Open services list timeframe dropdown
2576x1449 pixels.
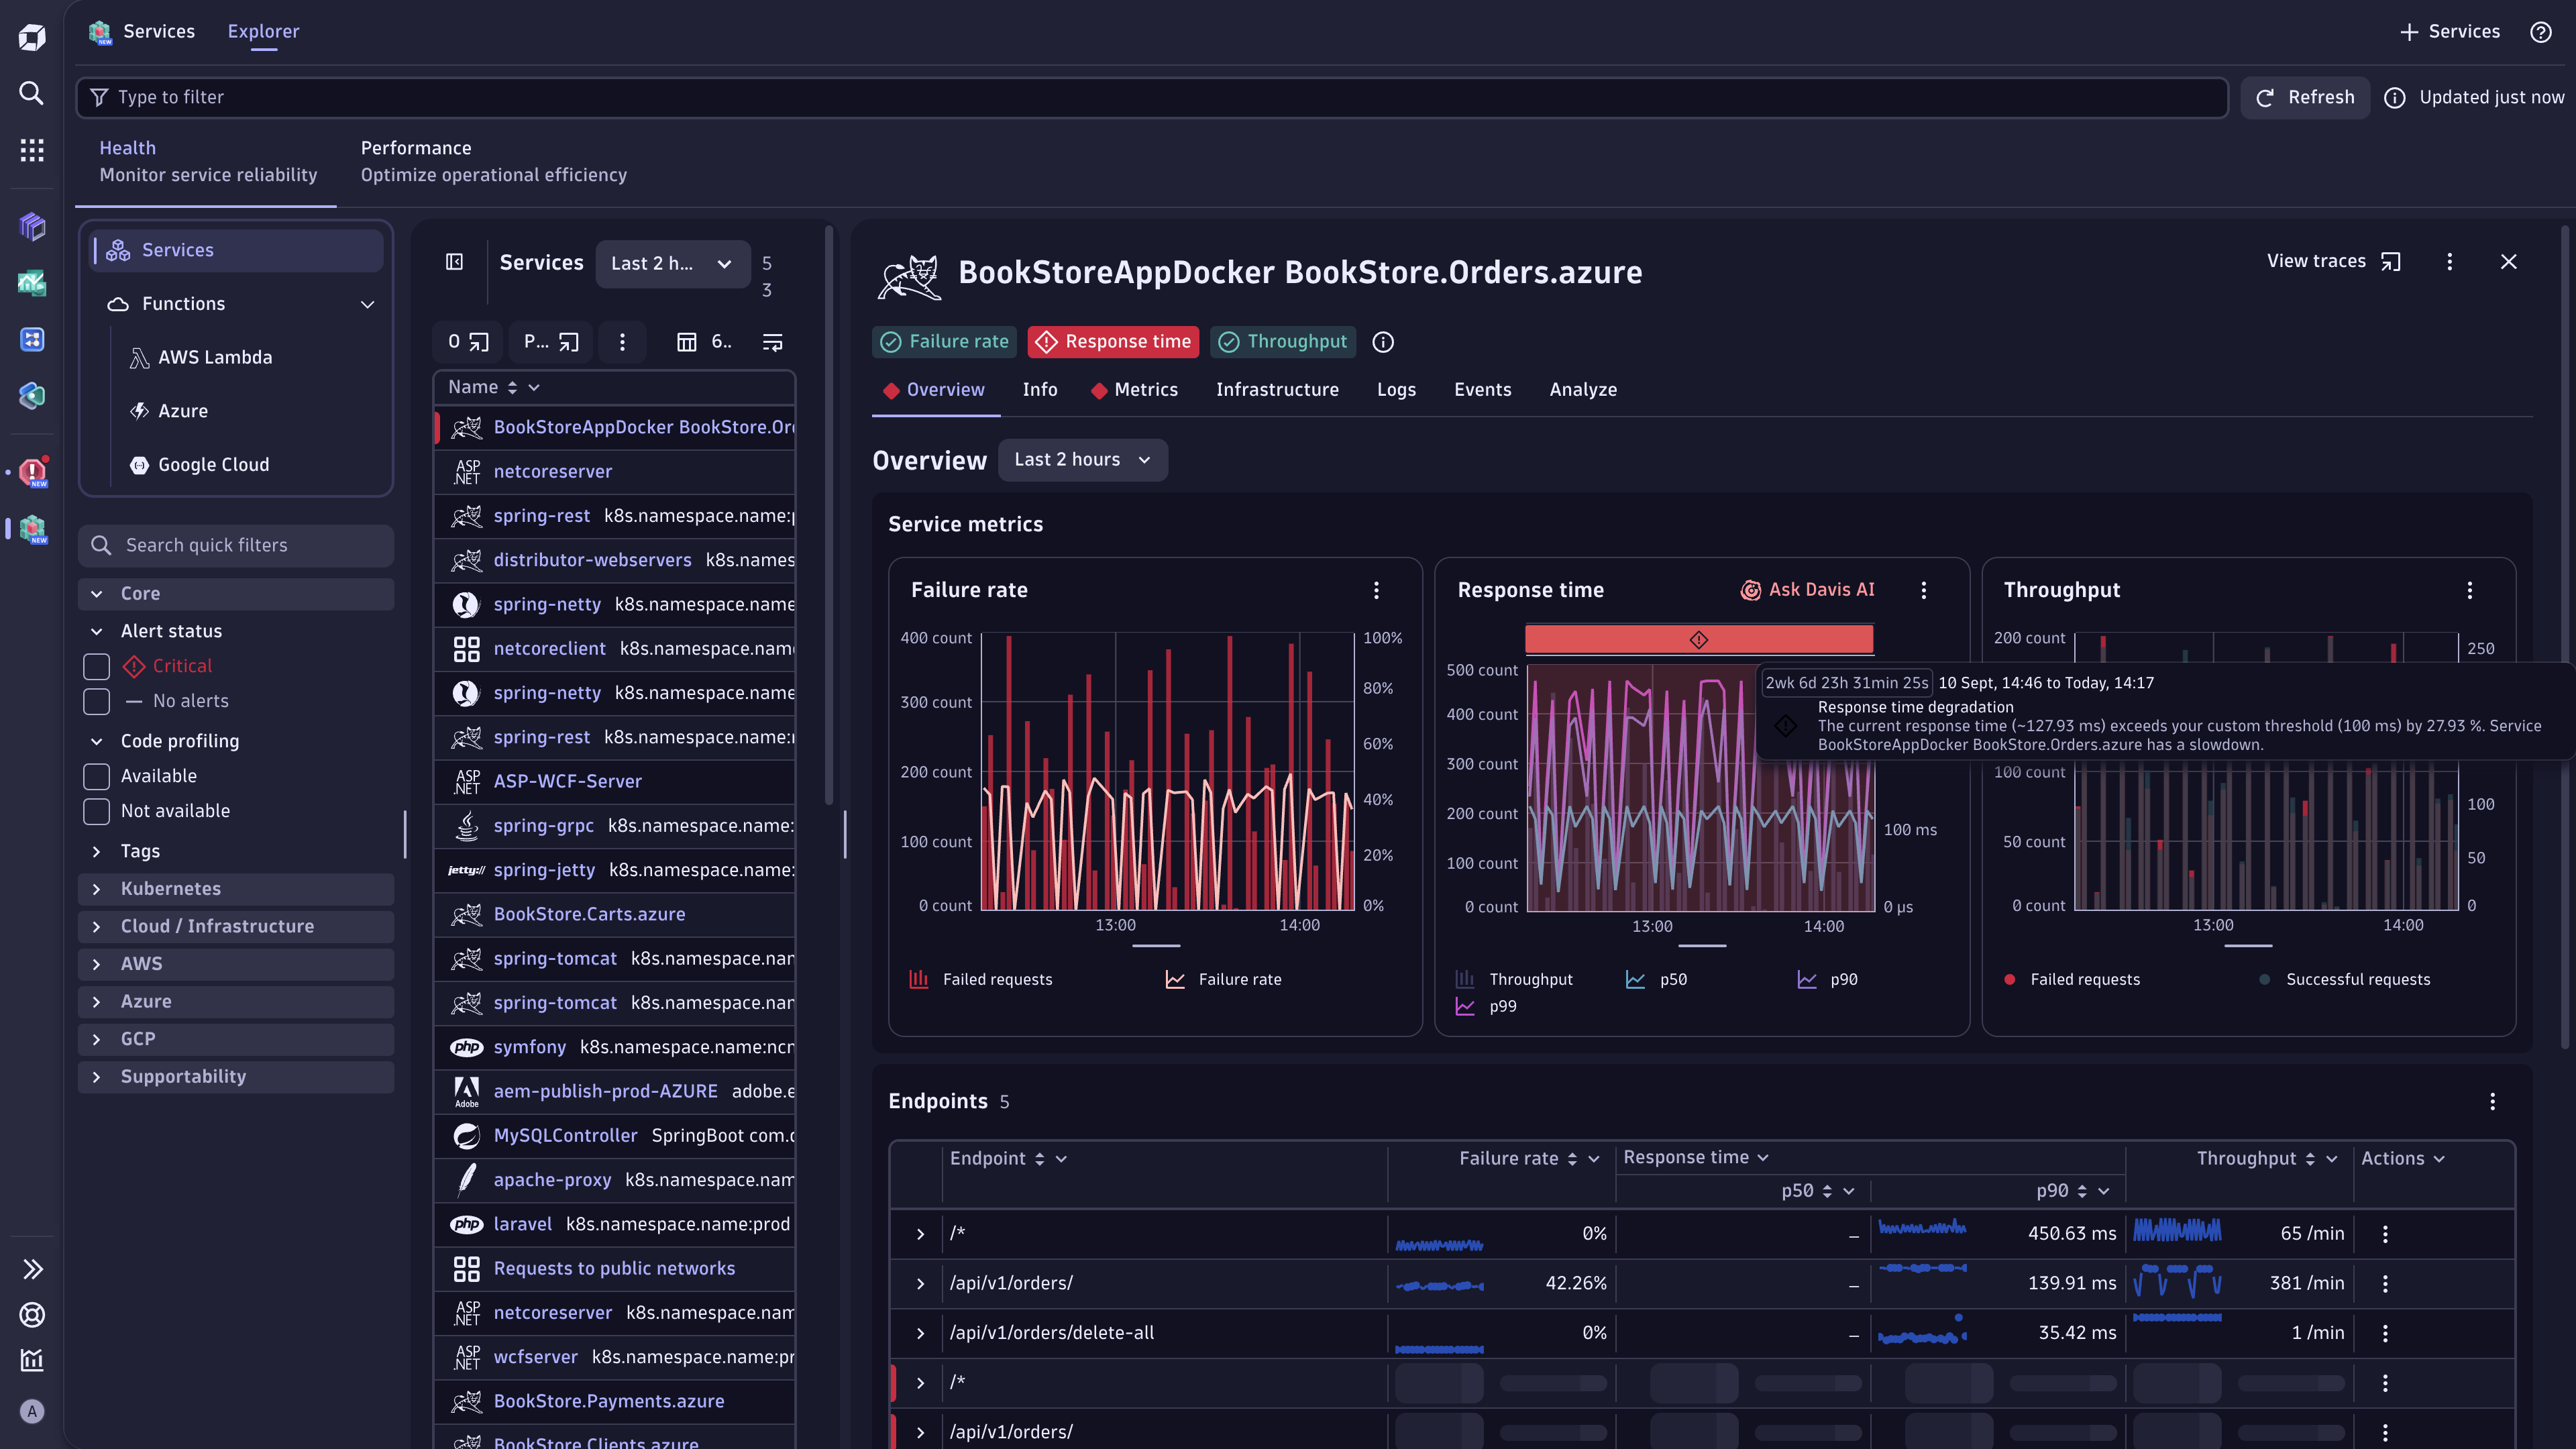(673, 263)
